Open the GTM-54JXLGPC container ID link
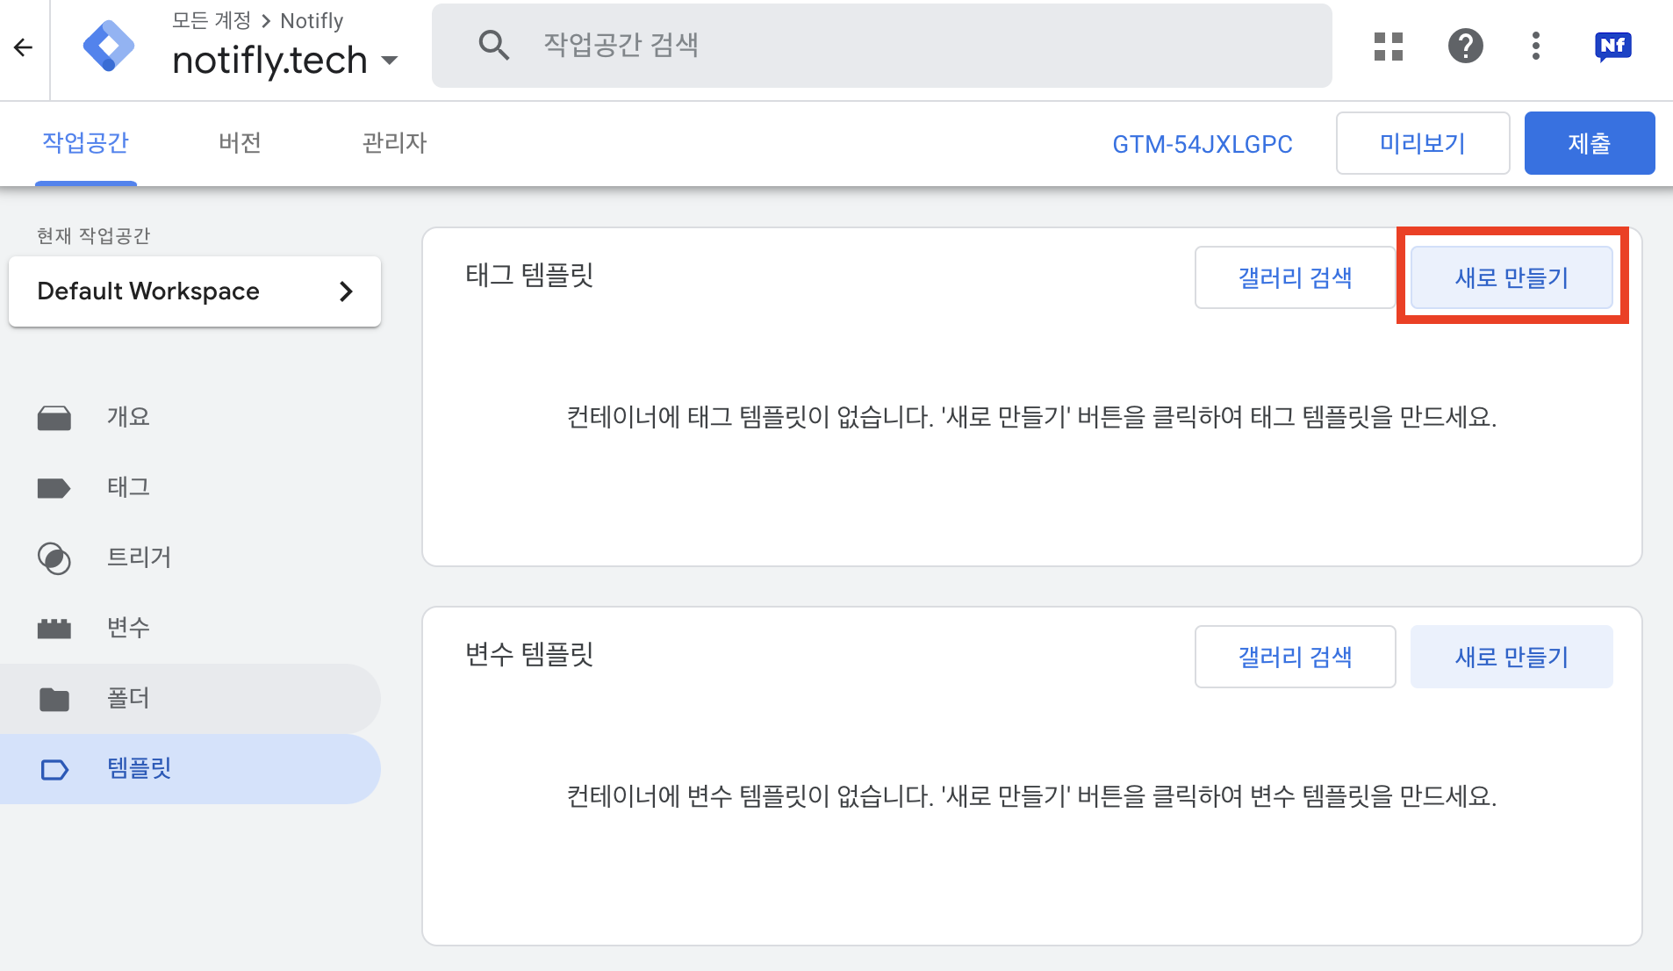Viewport: 1673px width, 971px height. pyautogui.click(x=1202, y=143)
